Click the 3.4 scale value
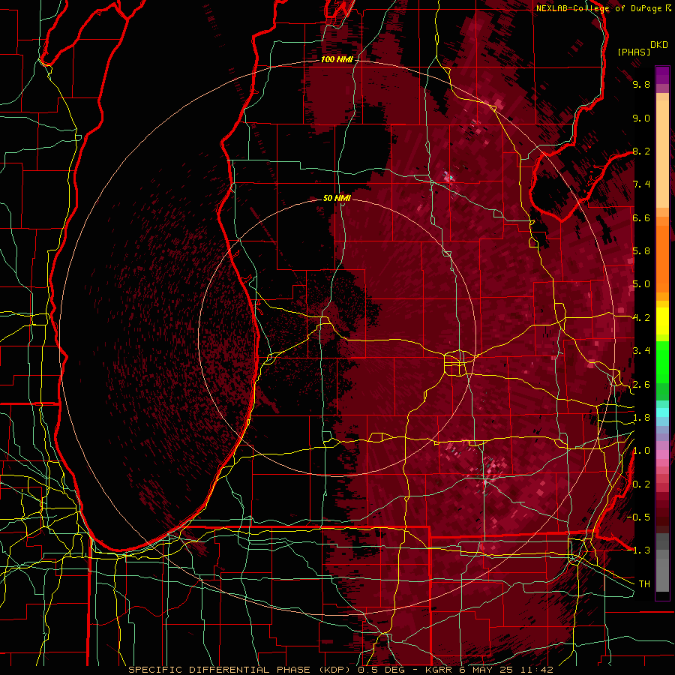This screenshot has width=675, height=675. tap(641, 351)
